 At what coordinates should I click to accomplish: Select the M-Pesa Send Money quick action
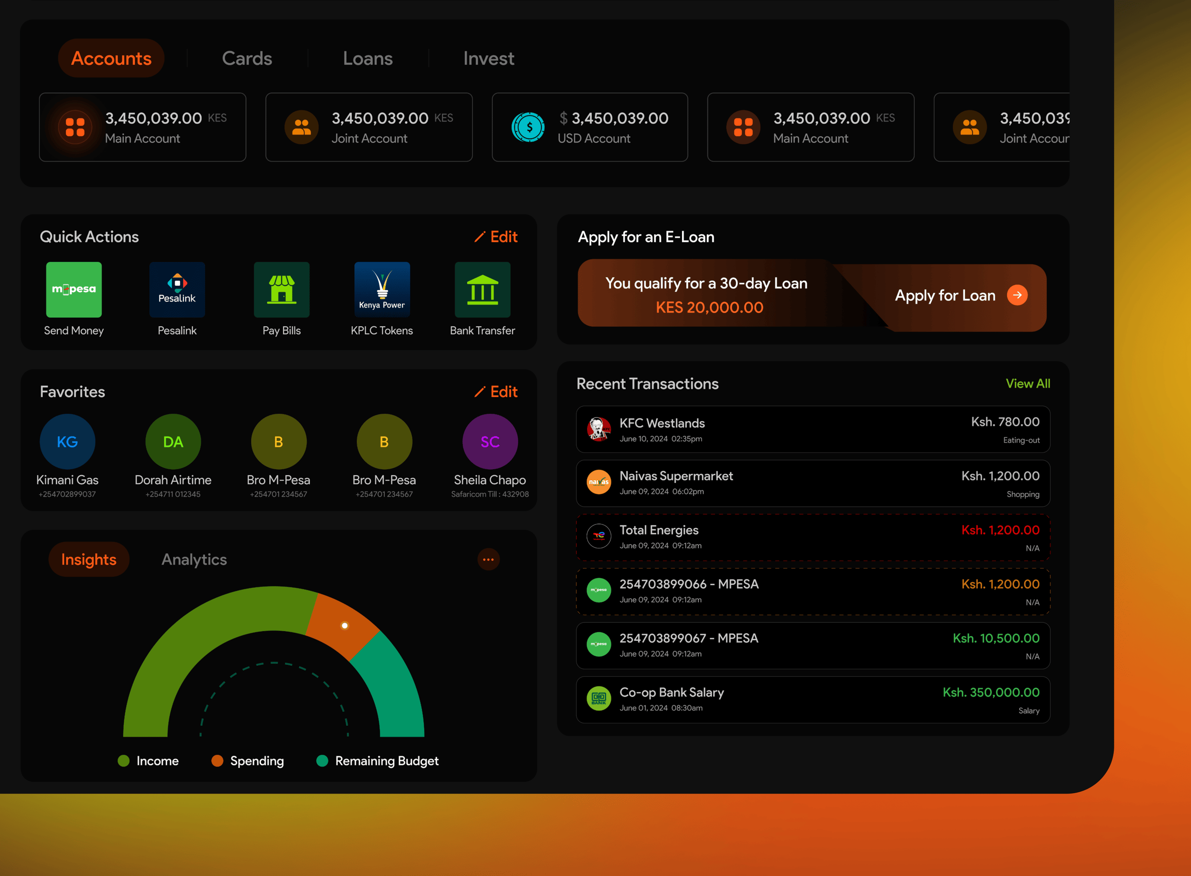click(x=74, y=290)
